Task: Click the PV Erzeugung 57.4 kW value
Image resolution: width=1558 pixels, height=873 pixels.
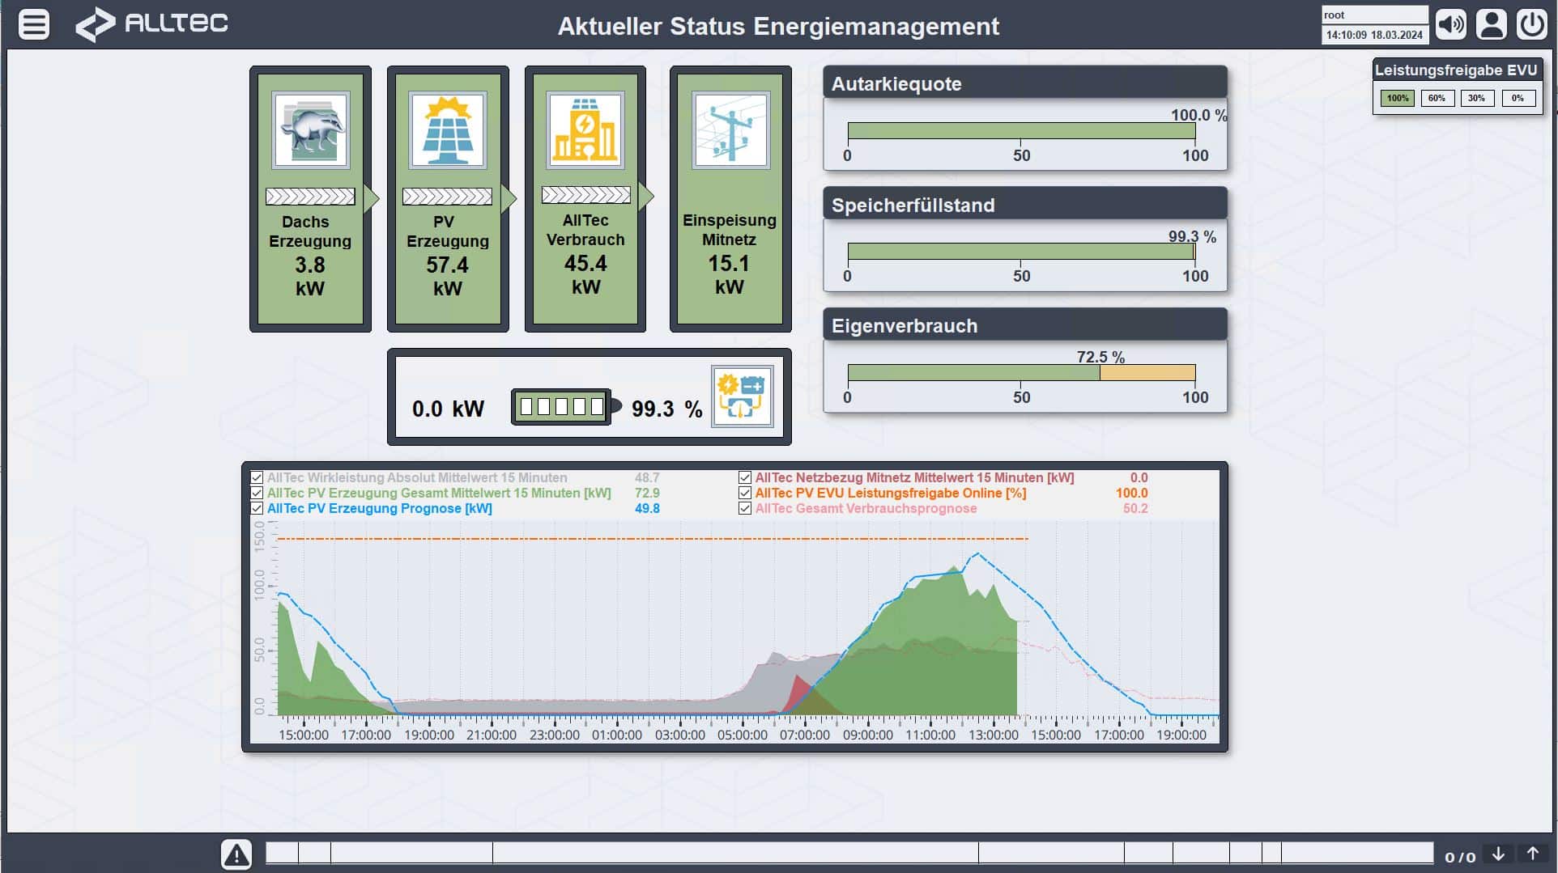Action: click(447, 276)
